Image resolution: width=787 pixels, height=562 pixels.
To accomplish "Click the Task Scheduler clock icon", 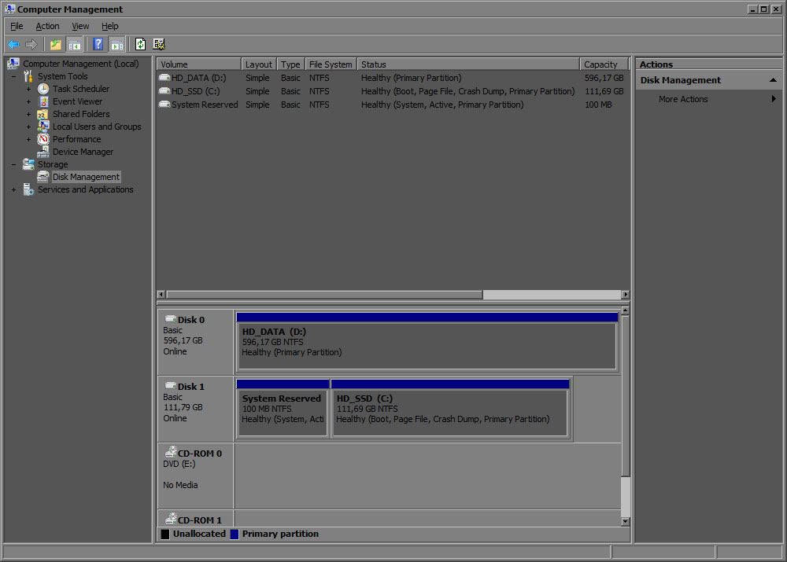I will pyautogui.click(x=43, y=89).
